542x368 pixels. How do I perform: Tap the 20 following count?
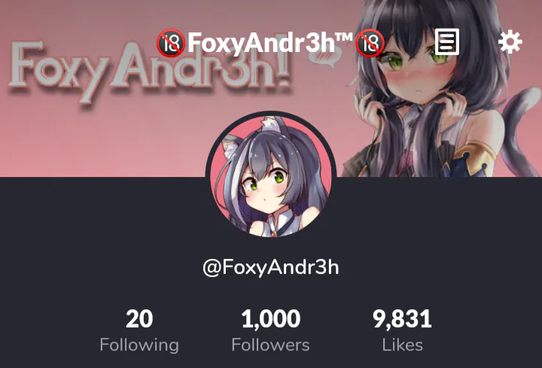pos(139,318)
